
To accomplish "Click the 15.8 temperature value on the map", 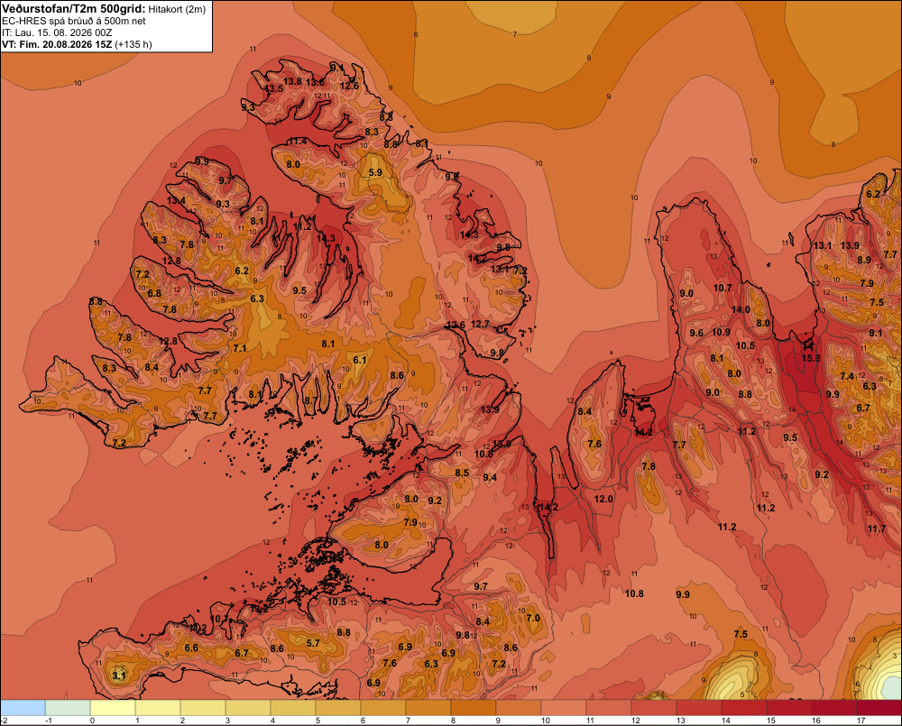I will [x=811, y=358].
